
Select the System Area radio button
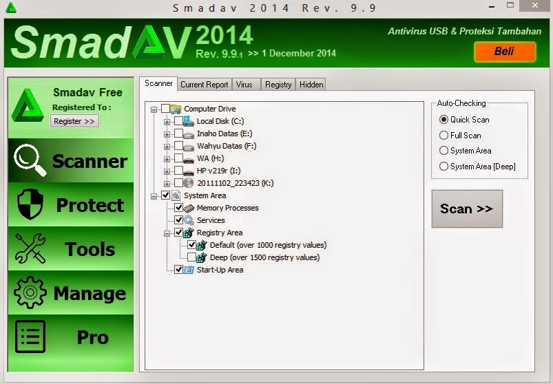coord(444,151)
